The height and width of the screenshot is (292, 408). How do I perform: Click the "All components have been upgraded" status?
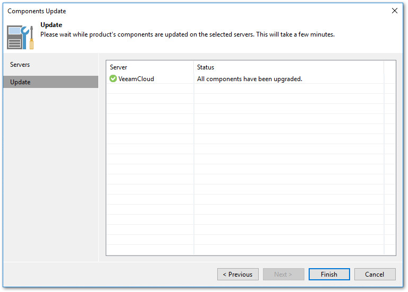249,79
